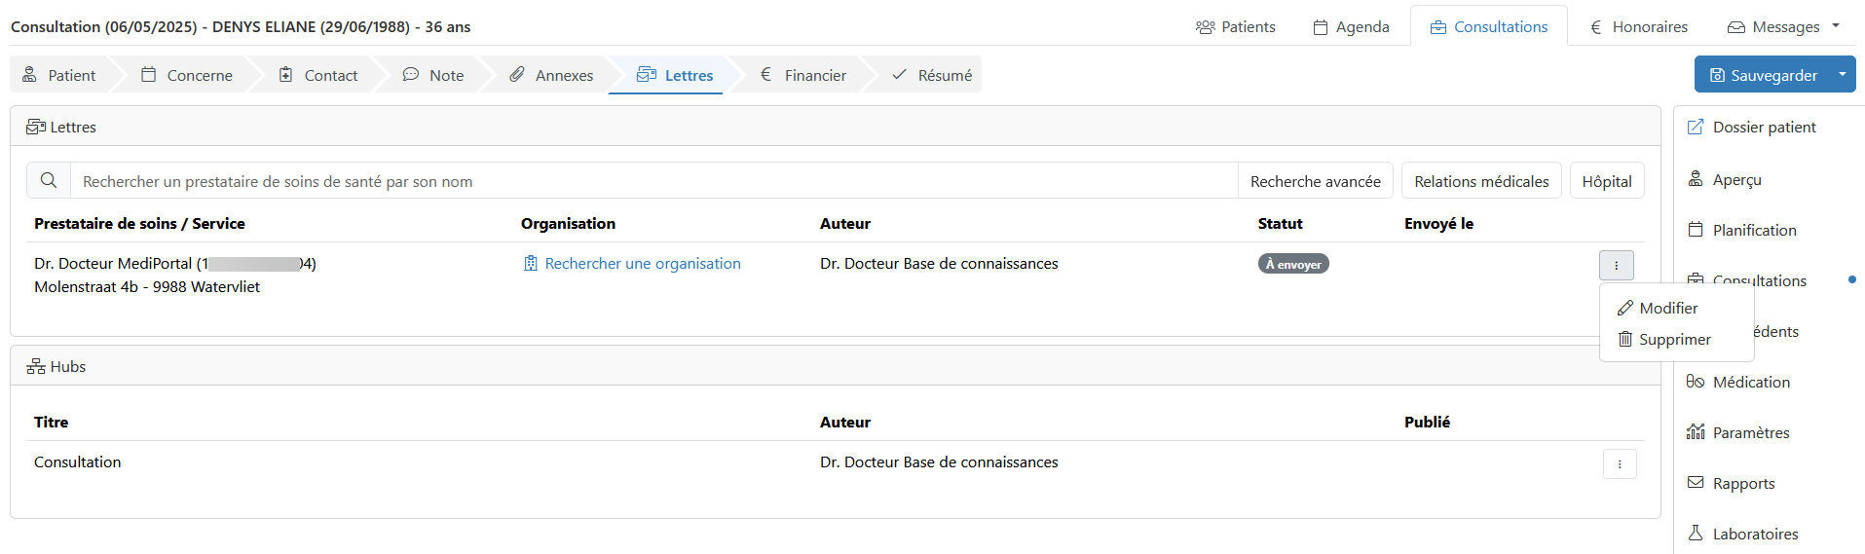Click the Hôpital button
1865x554 pixels.
tap(1607, 181)
